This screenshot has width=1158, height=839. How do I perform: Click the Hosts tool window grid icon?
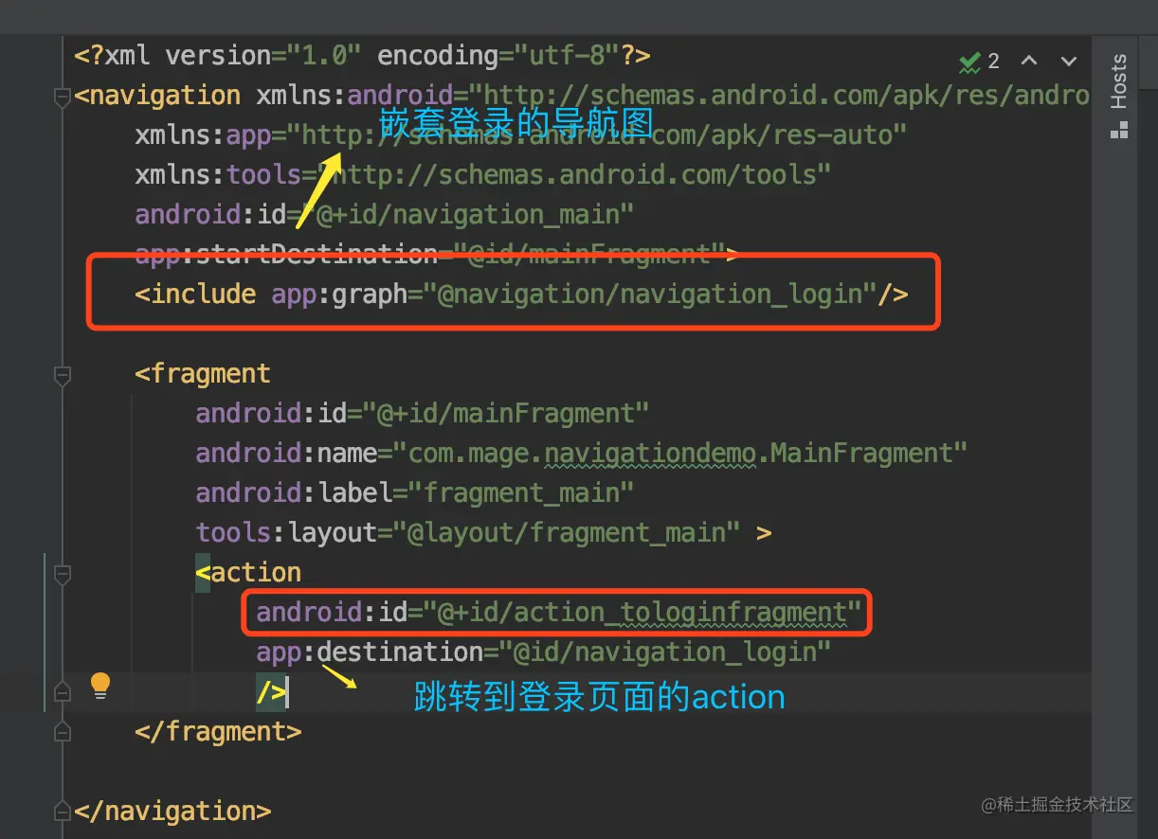[x=1119, y=131]
